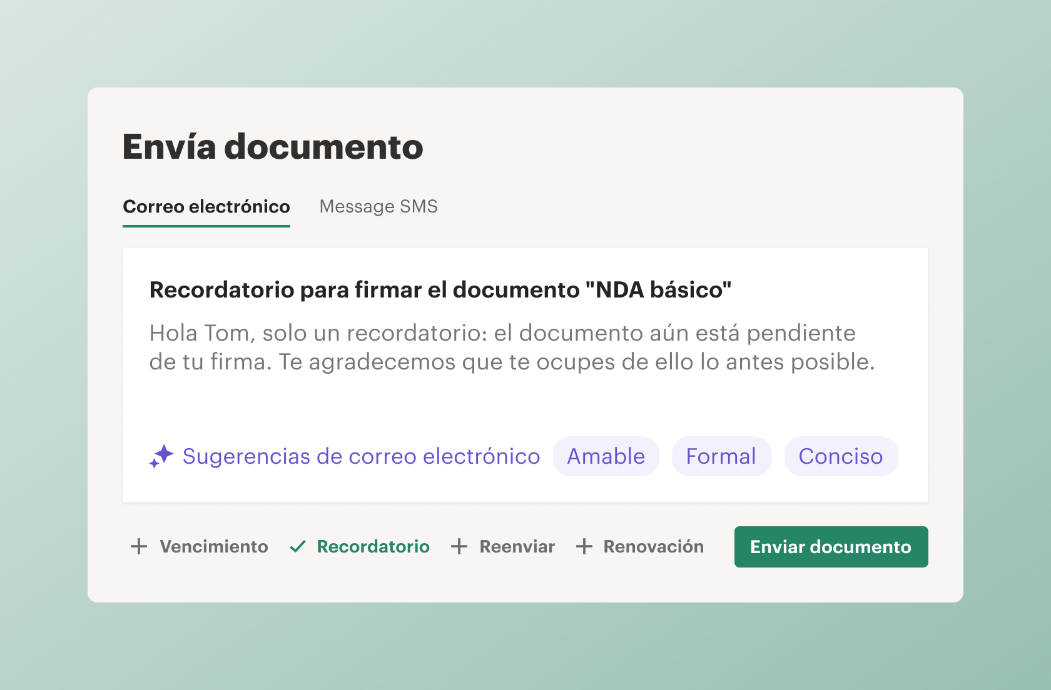Click the green checkmark beside Recordatorio
Screen dimensions: 1051x690
(x=298, y=547)
